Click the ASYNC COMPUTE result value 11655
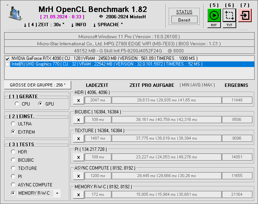Viewport: 258px width, 204px height. pos(237,176)
